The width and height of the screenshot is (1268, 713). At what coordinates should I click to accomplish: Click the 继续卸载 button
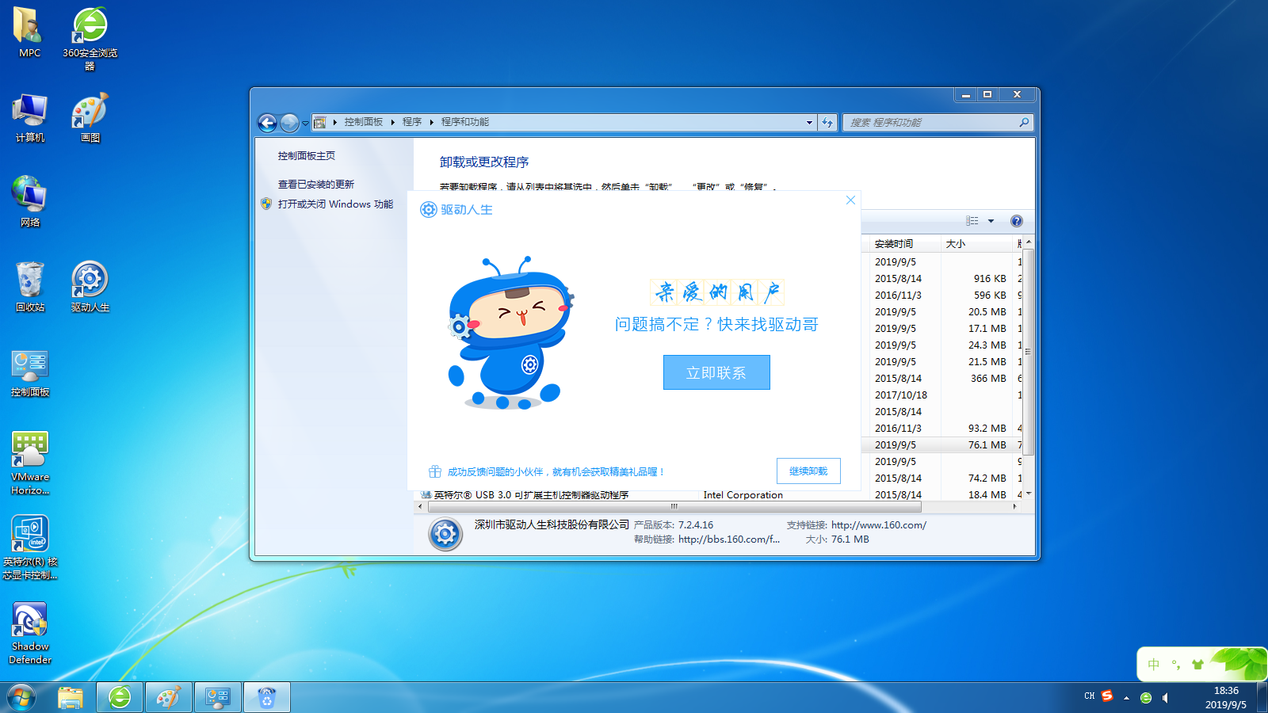tap(808, 471)
